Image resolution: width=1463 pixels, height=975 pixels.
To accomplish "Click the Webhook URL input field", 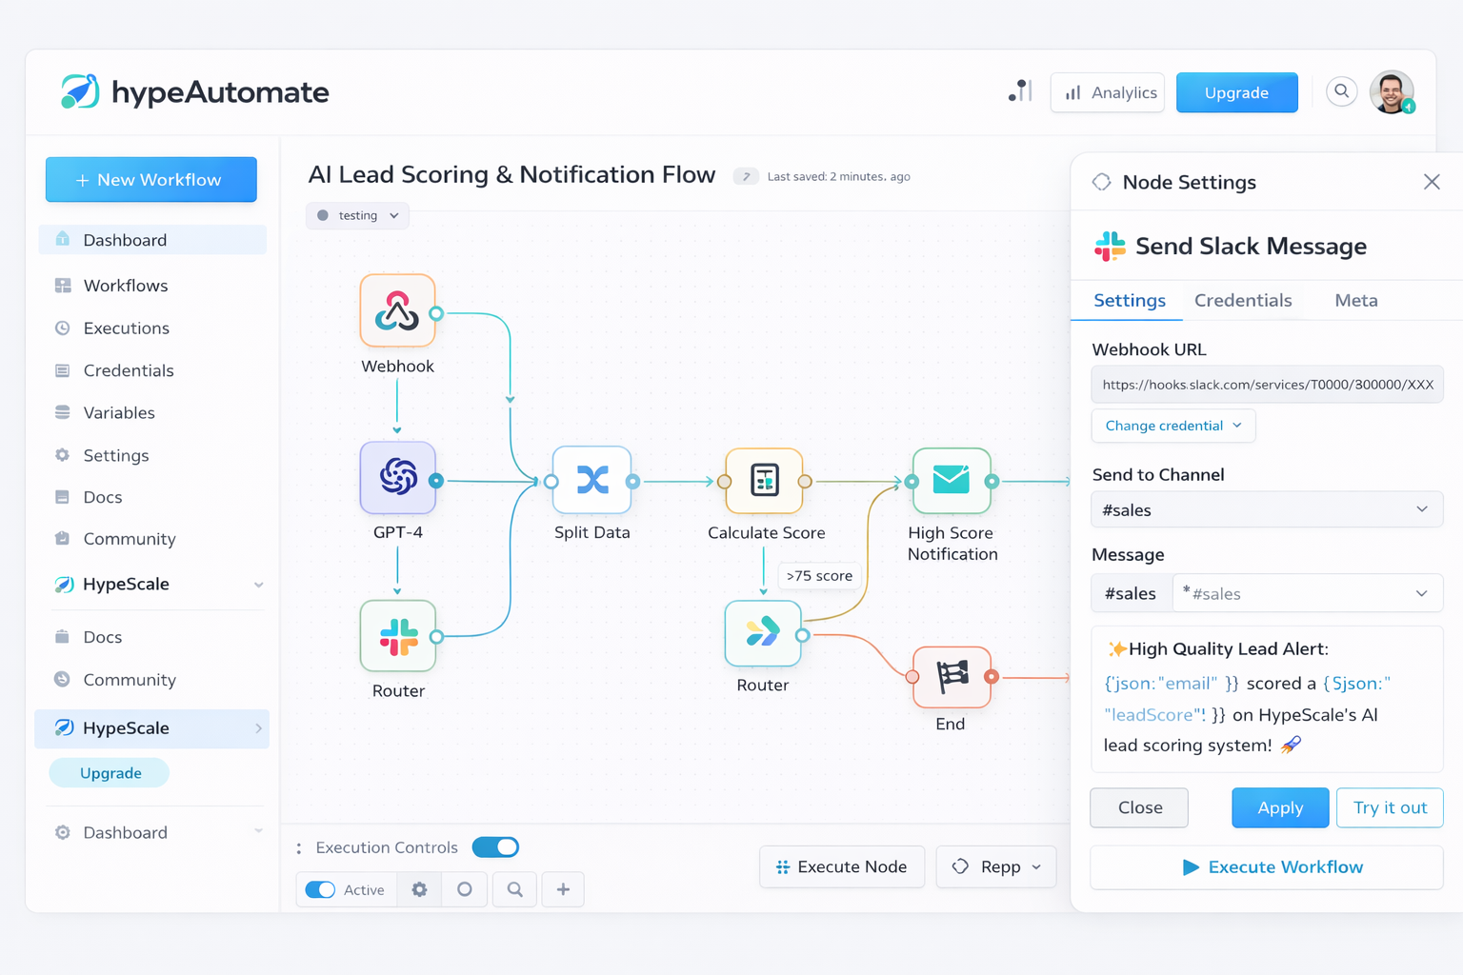I will click(1267, 385).
